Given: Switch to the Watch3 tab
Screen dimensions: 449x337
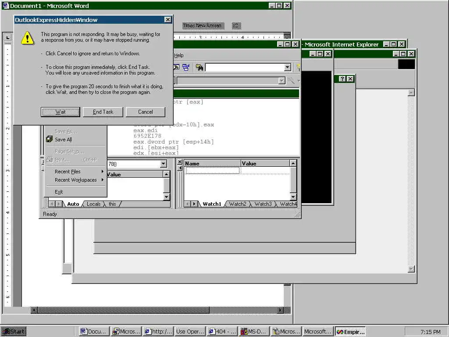Looking at the screenshot, I should click(x=263, y=204).
